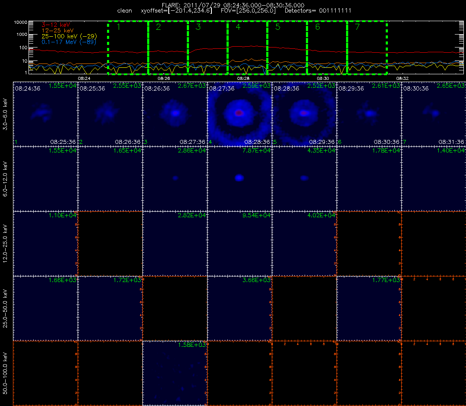Click the blue 0.1-17 MeV (-89) legend entry
The image size is (466, 406).
point(69,42)
